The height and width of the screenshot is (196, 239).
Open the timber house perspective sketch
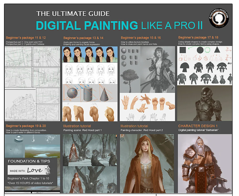(x=20, y=105)
